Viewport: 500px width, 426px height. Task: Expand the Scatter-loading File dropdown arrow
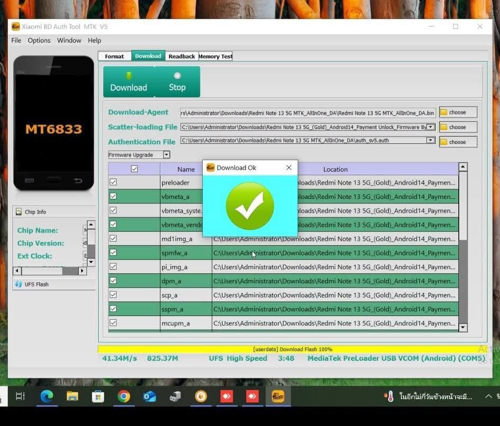coord(431,127)
